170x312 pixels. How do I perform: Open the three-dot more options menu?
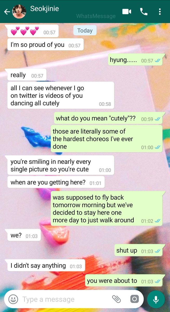(160, 11)
